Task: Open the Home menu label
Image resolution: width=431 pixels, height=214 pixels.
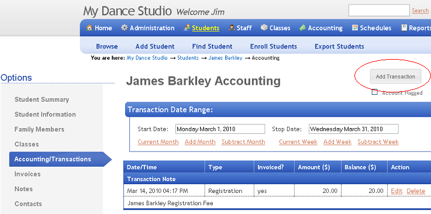Action: [104, 28]
